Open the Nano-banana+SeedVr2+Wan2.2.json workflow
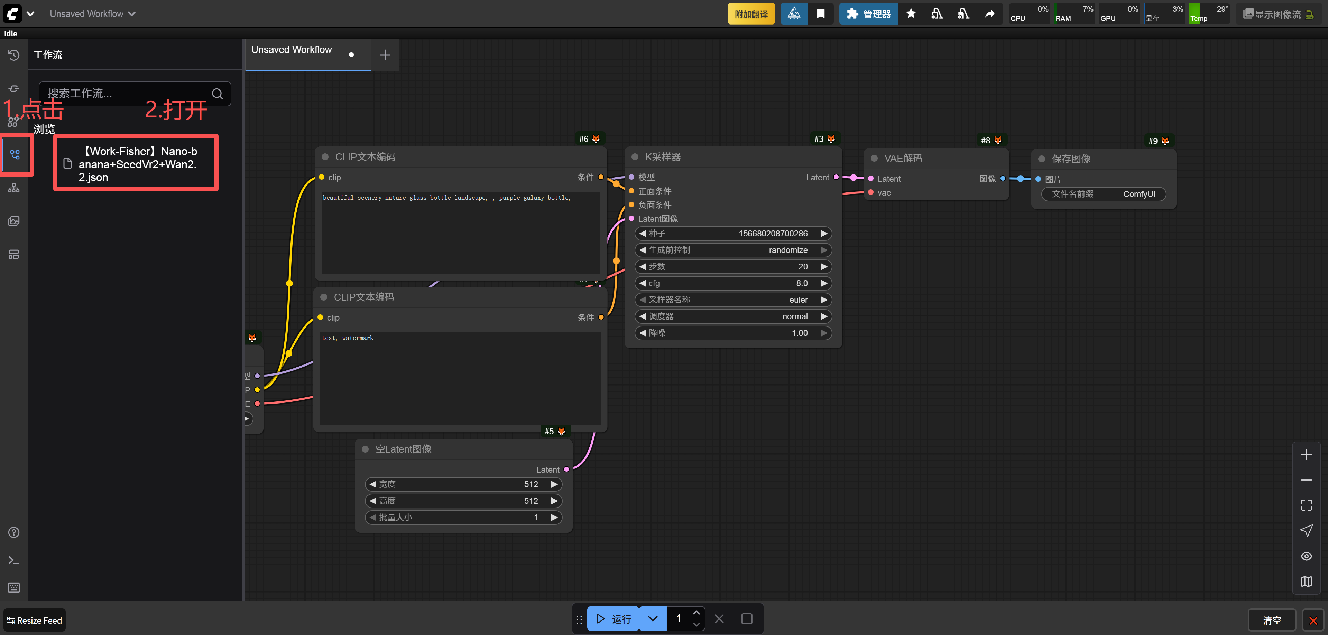Image resolution: width=1328 pixels, height=635 pixels. [136, 164]
